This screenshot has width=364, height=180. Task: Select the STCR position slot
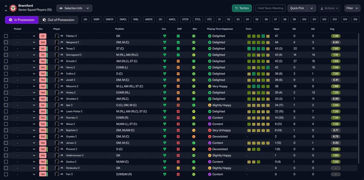(x=185, y=19)
